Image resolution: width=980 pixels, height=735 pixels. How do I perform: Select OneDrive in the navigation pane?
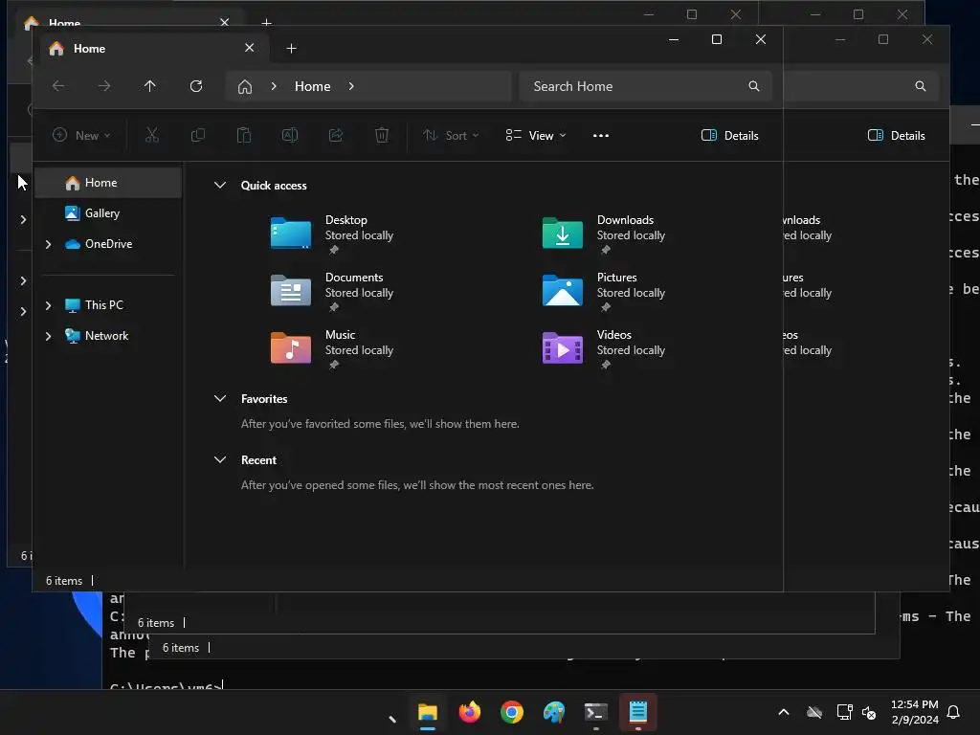pyautogui.click(x=108, y=244)
